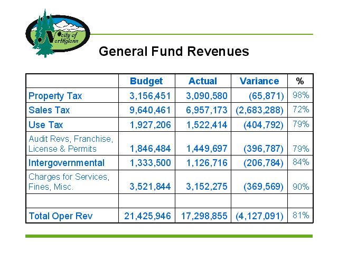This screenshot has height=253, width=338.
Task: Click the Sales Tax row label
Action: click(x=49, y=111)
